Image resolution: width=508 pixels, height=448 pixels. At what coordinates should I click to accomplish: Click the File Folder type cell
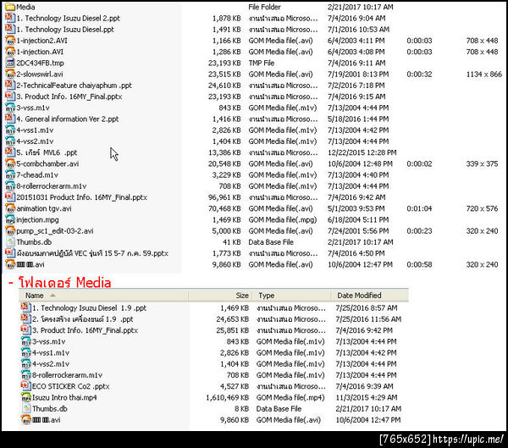tap(264, 7)
